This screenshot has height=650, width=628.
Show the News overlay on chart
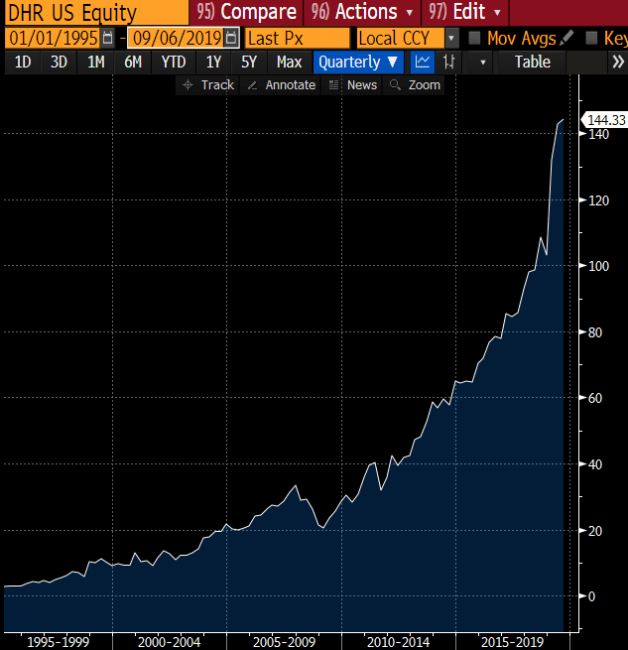353,85
